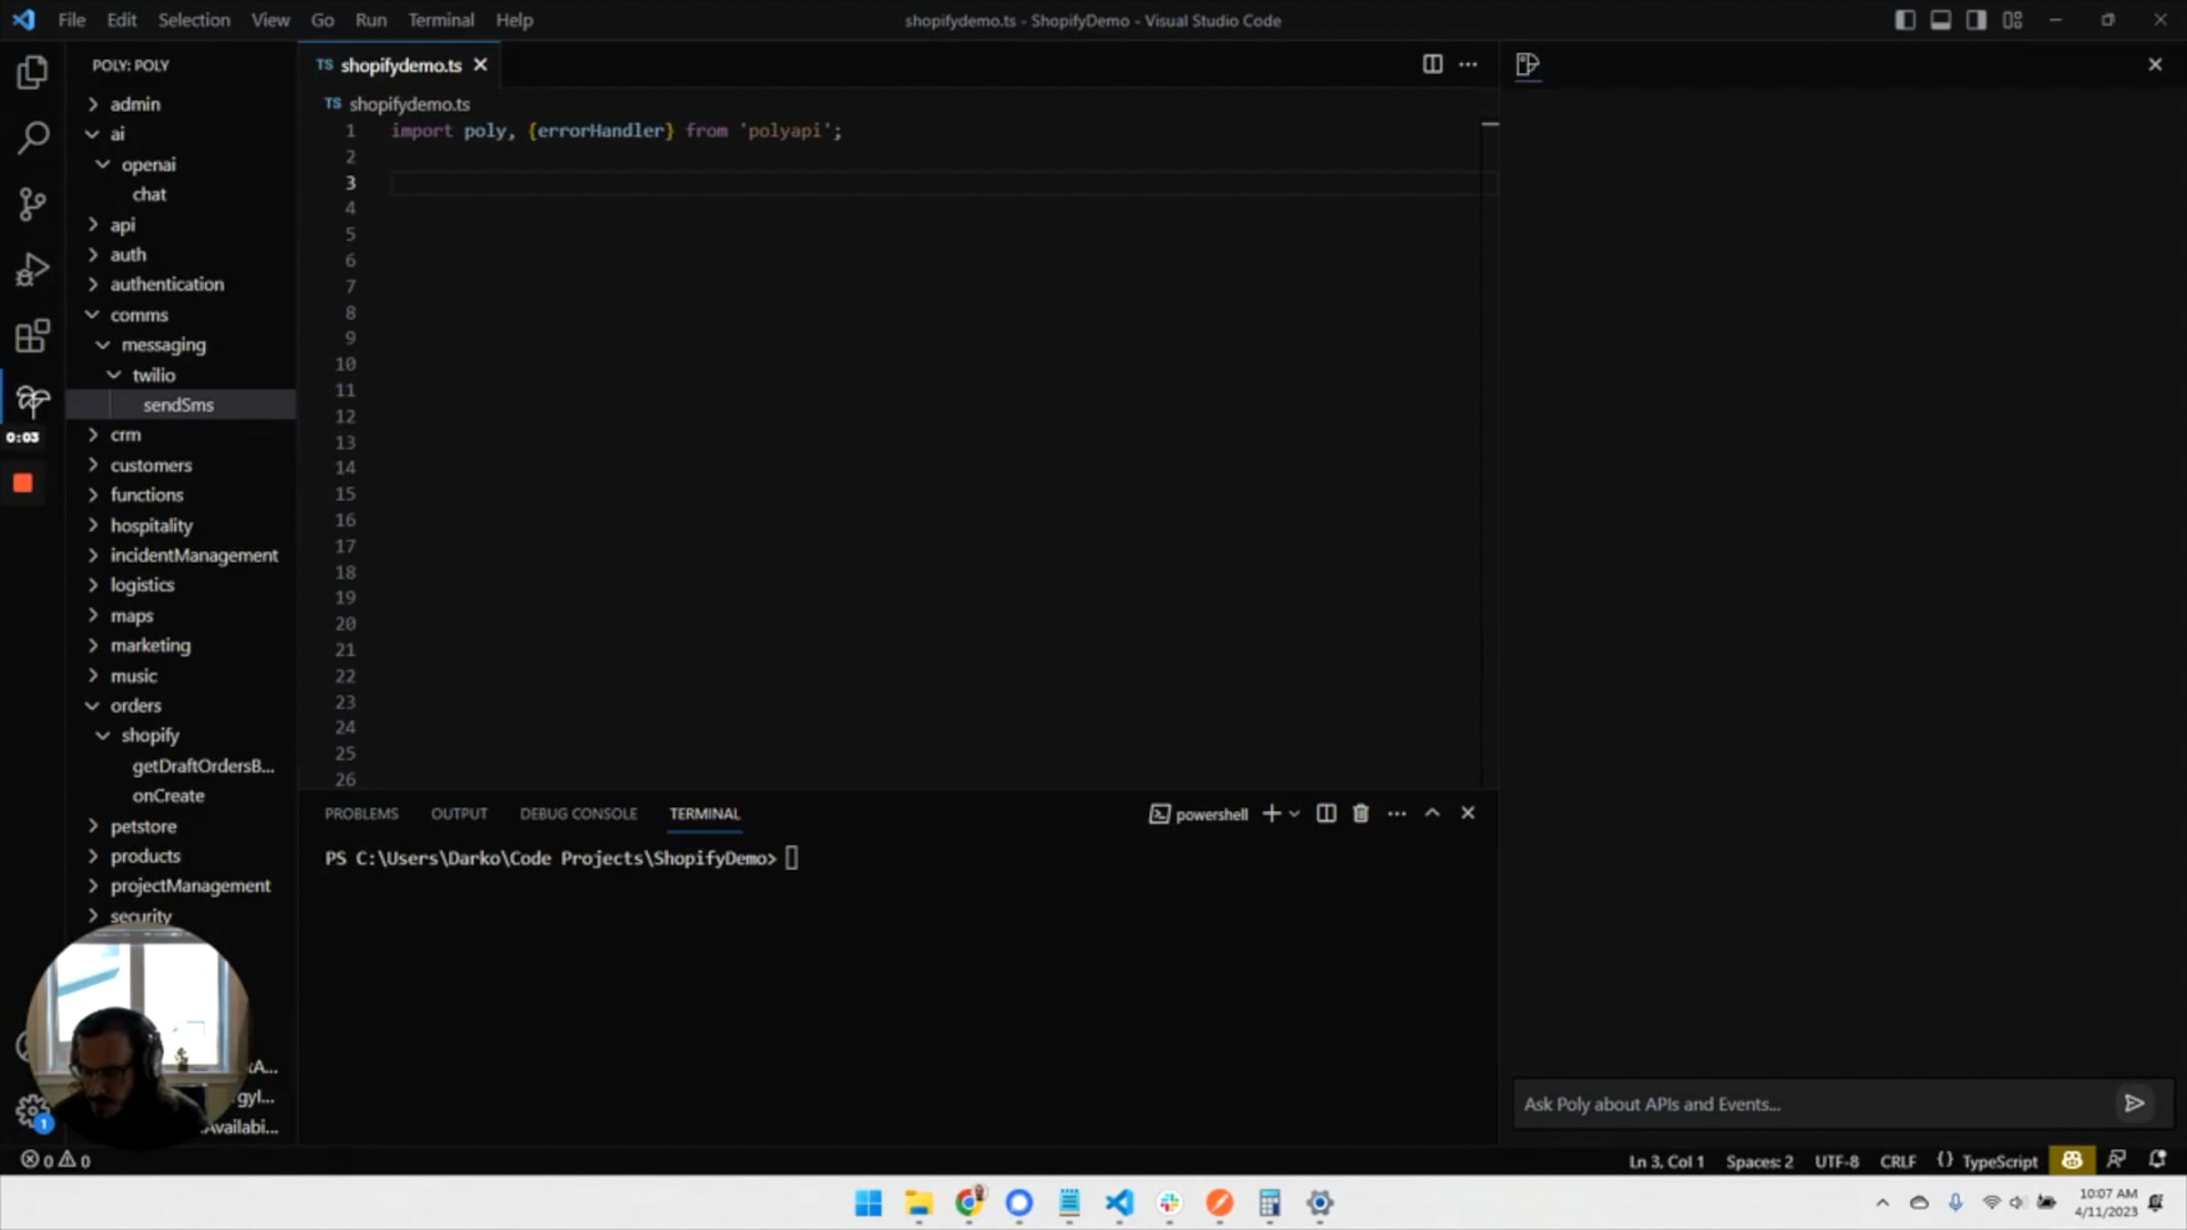Screen dimensions: 2187x1230
Task: Open the Manage gear icon
Action: pyautogui.click(x=31, y=1111)
